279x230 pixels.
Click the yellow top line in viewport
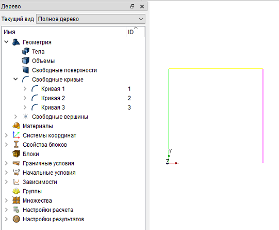[216, 68]
